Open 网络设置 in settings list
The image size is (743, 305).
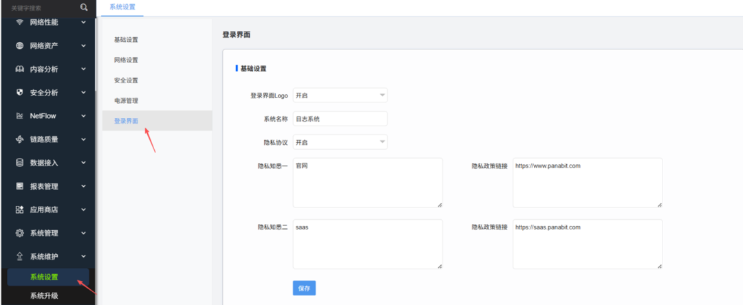pyautogui.click(x=126, y=60)
